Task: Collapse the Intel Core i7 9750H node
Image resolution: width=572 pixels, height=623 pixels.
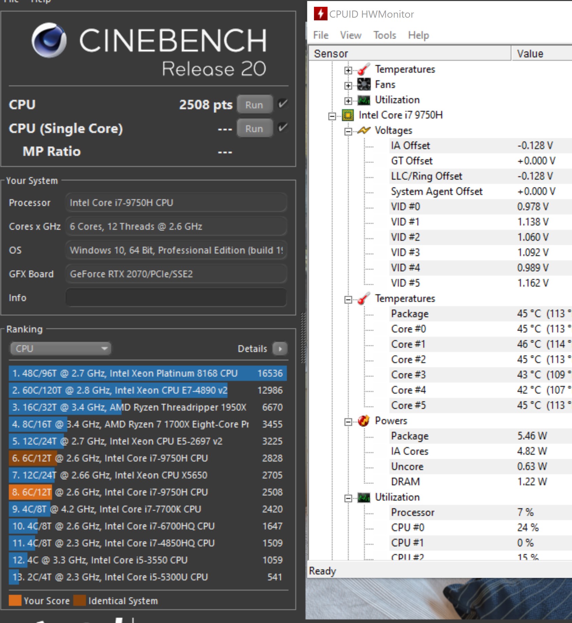Action: (332, 116)
